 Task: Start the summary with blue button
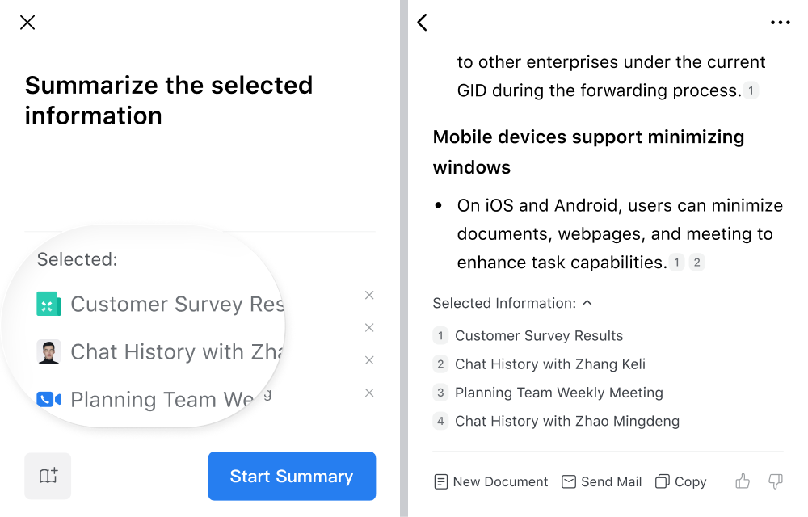(x=292, y=476)
